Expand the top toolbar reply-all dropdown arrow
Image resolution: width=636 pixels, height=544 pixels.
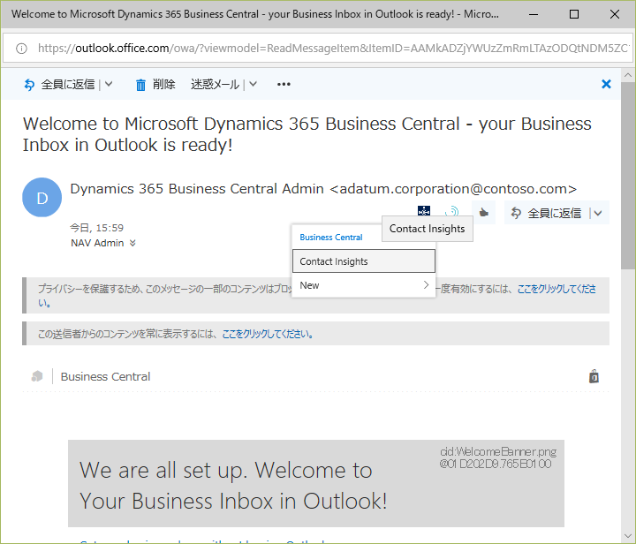109,84
